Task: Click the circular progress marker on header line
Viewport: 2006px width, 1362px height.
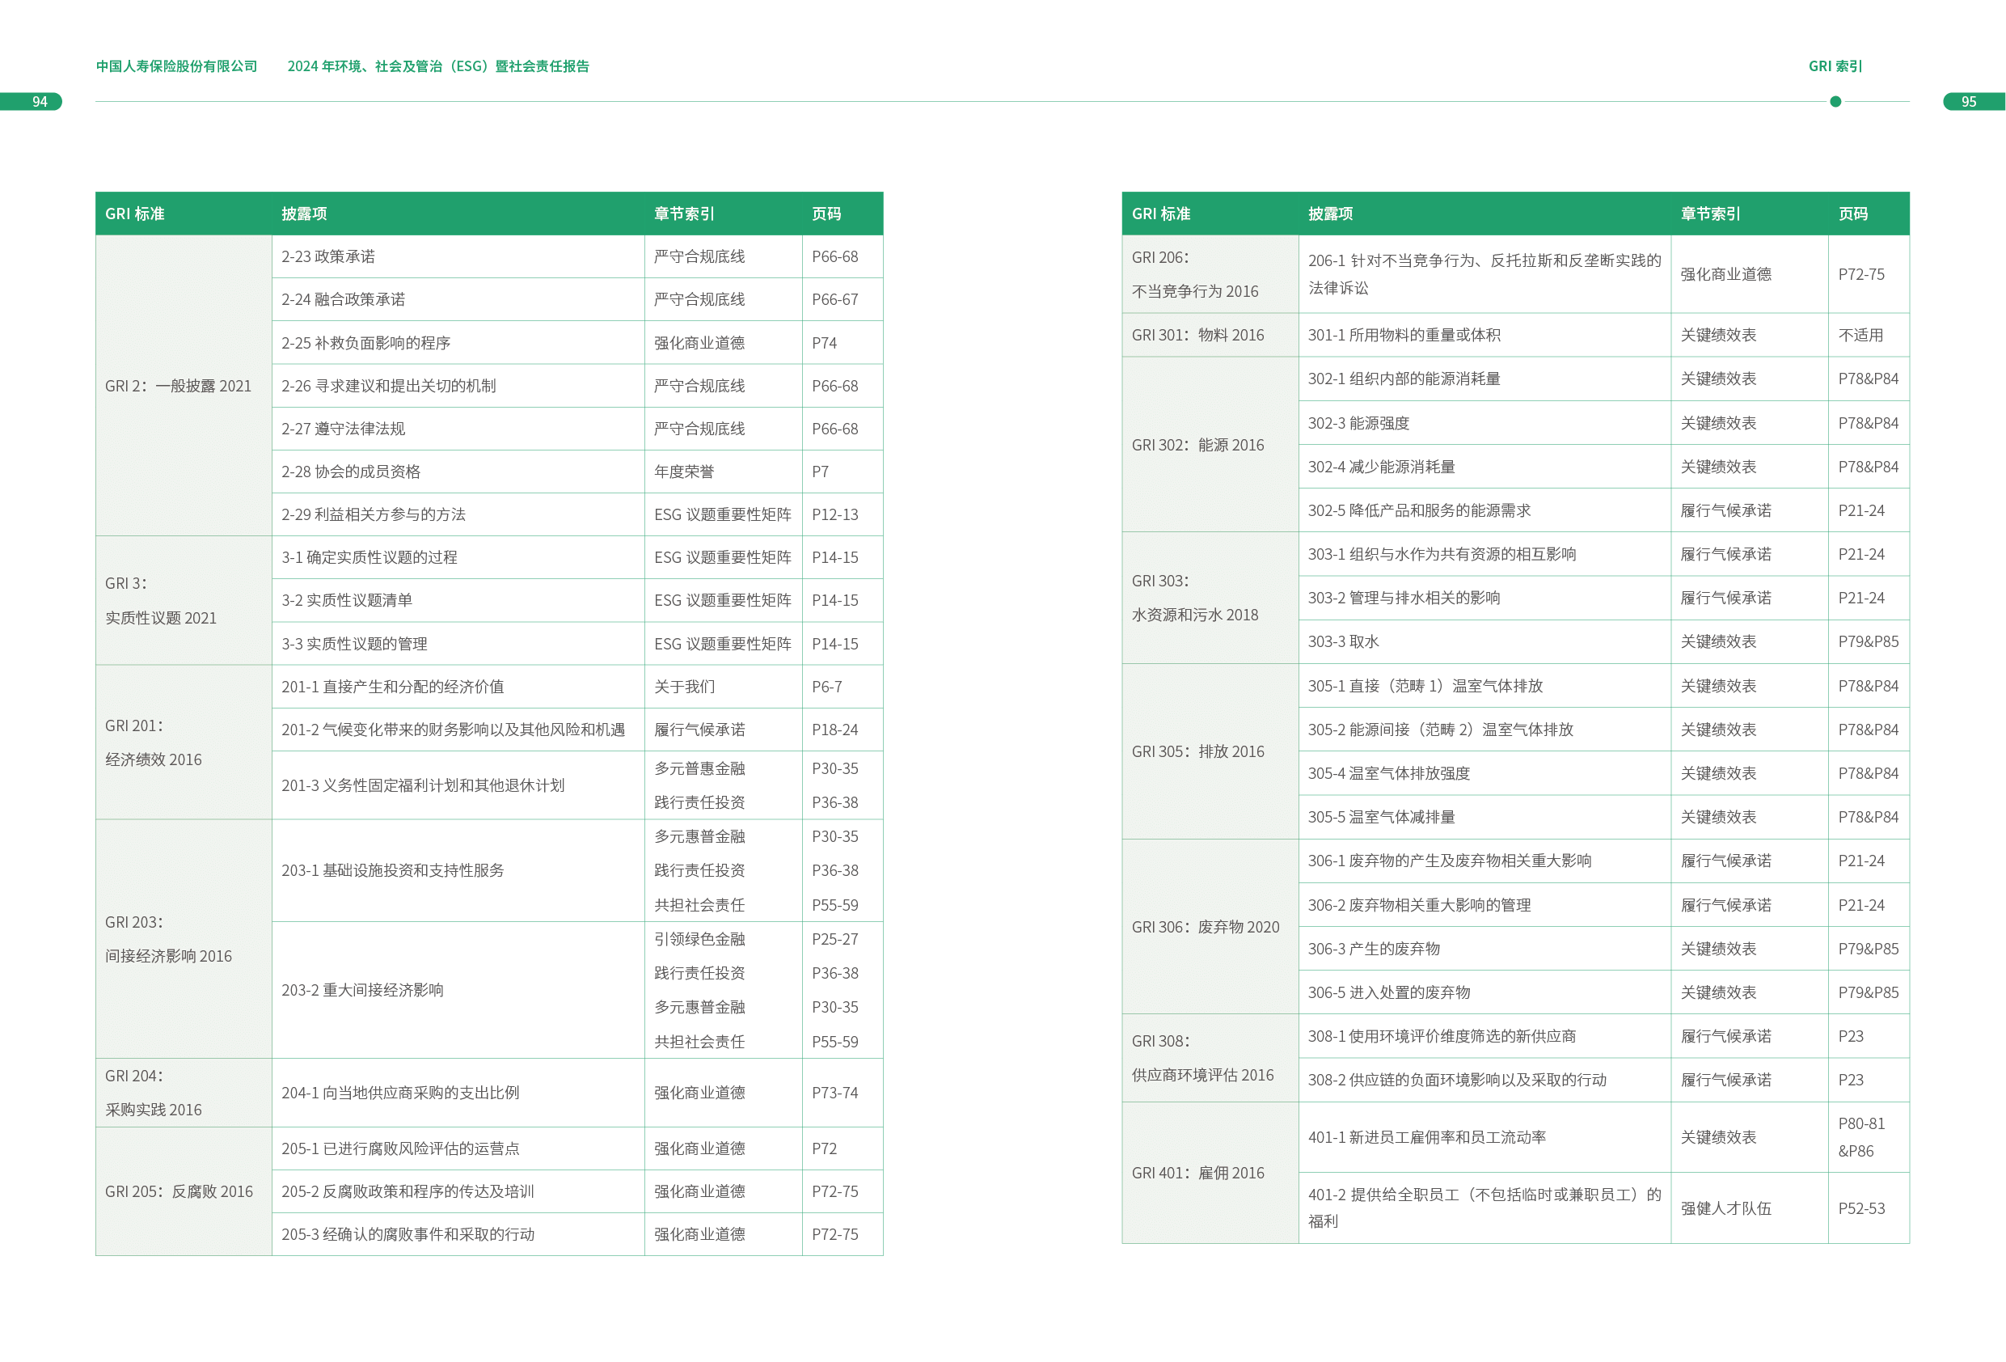Action: point(1835,102)
